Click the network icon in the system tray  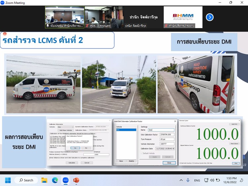[x=206, y=180]
